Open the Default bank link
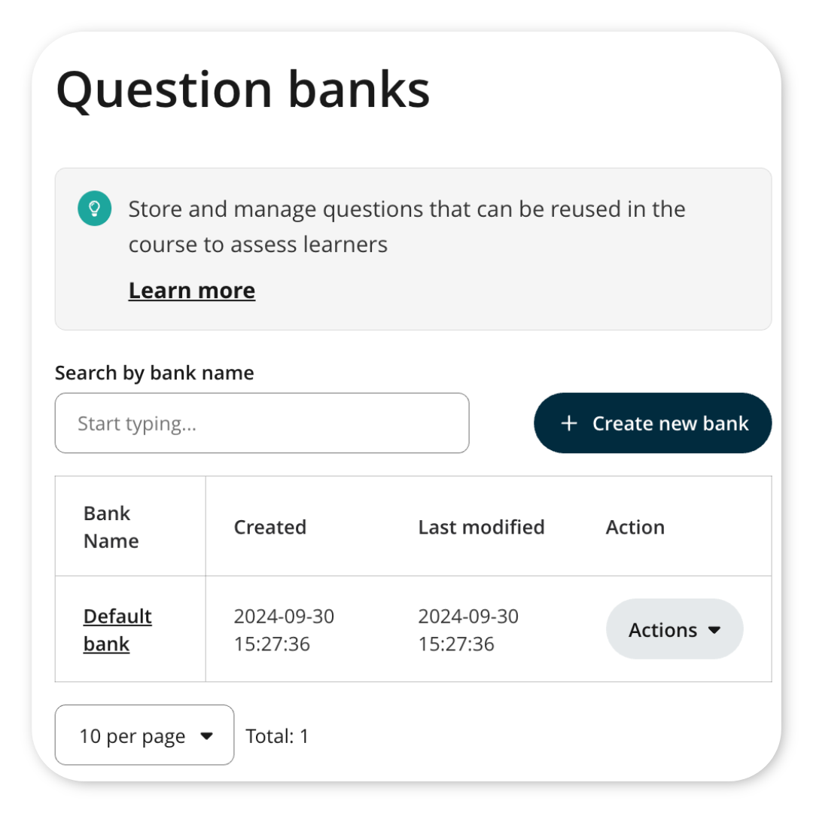The image size is (813, 813). click(117, 630)
